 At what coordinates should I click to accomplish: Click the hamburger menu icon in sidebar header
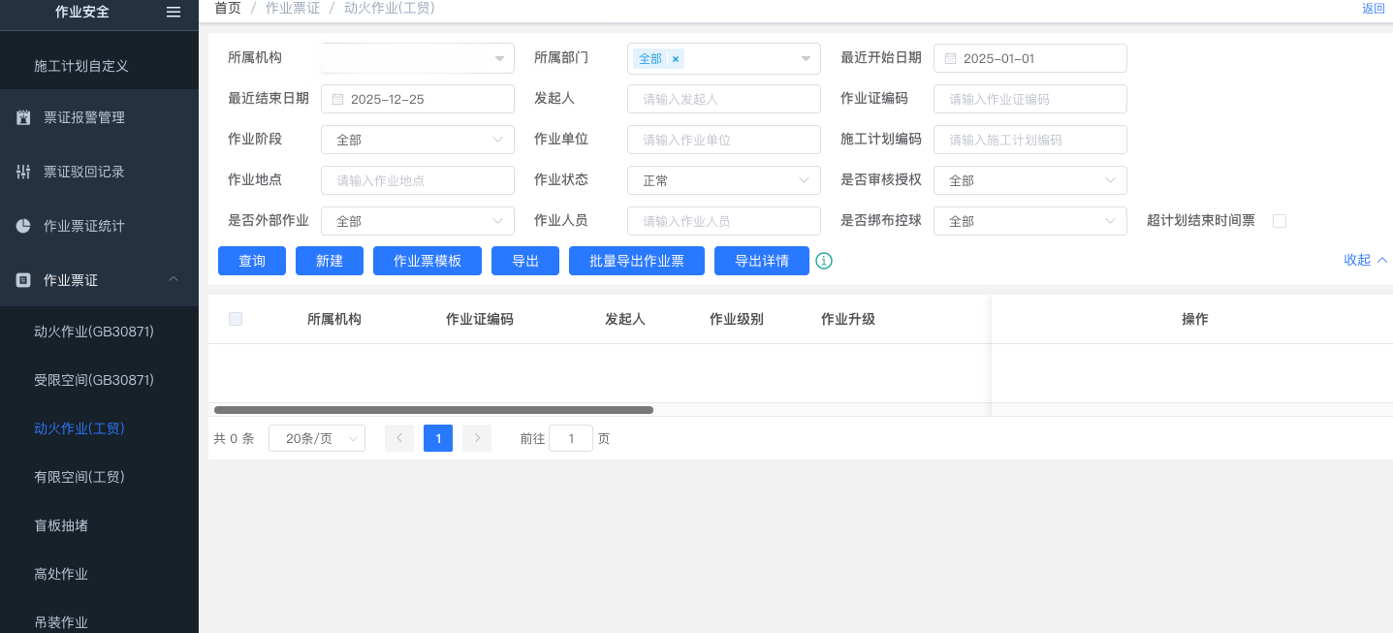pos(174,12)
